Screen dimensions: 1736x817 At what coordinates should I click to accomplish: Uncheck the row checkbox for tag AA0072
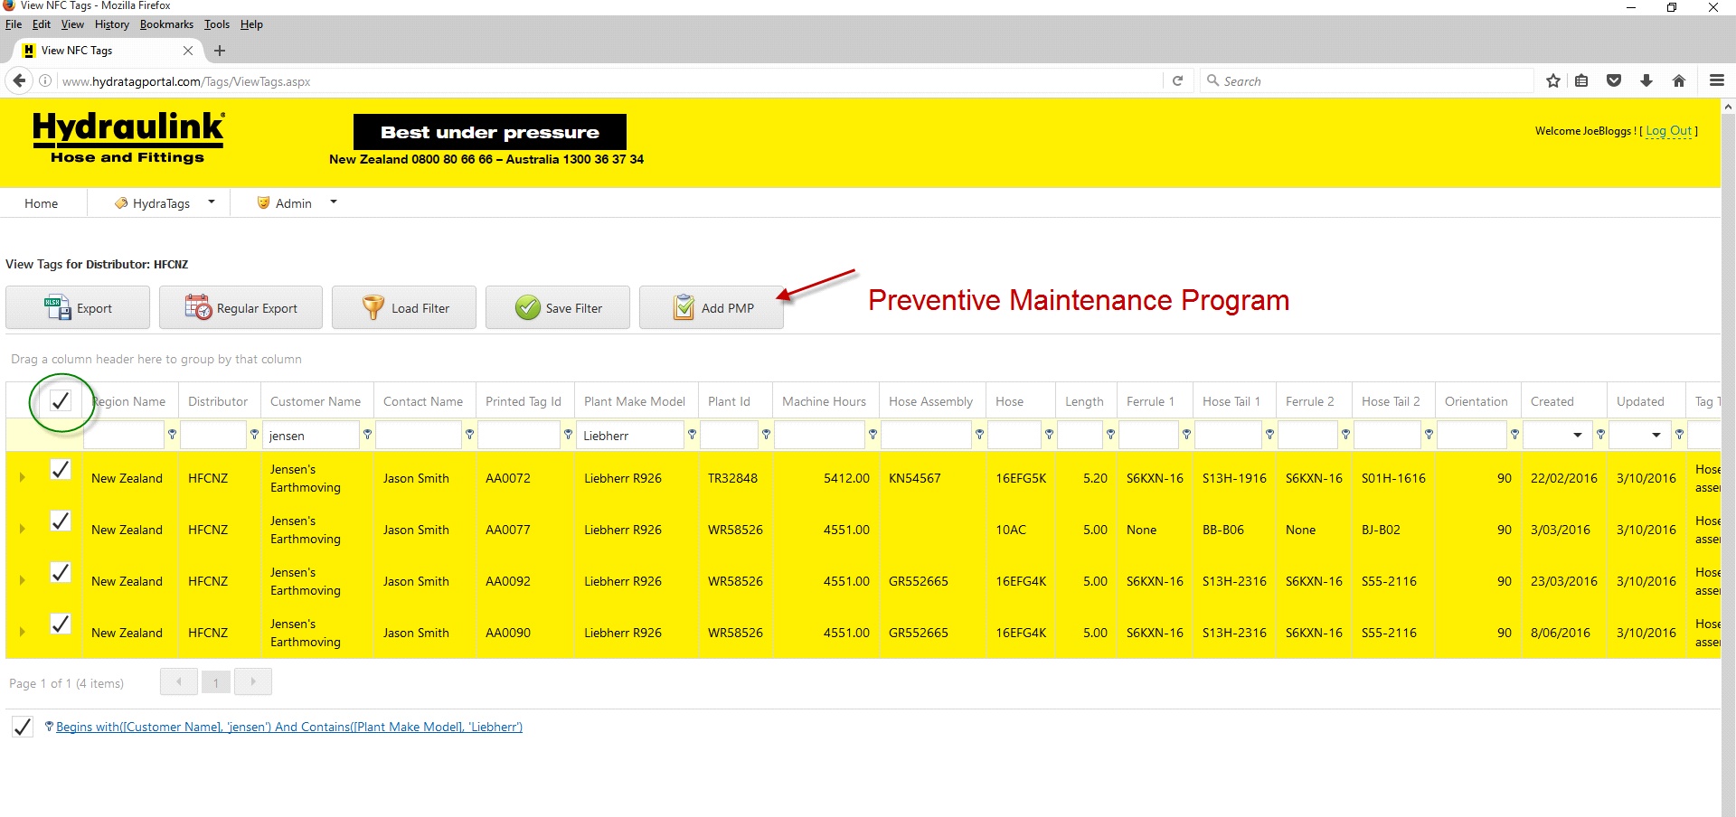[x=61, y=469]
